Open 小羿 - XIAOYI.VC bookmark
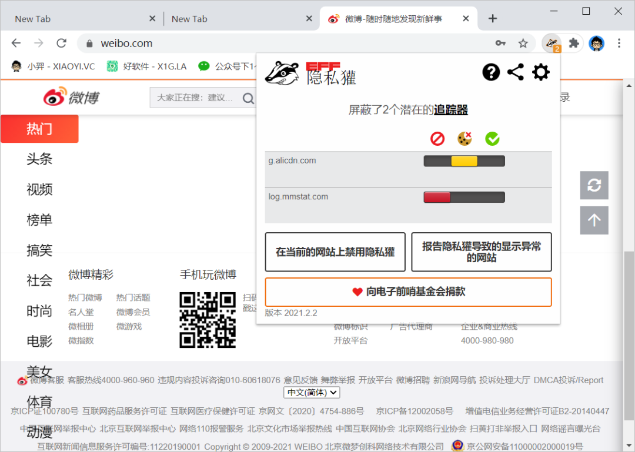The width and height of the screenshot is (635, 452). [x=53, y=66]
